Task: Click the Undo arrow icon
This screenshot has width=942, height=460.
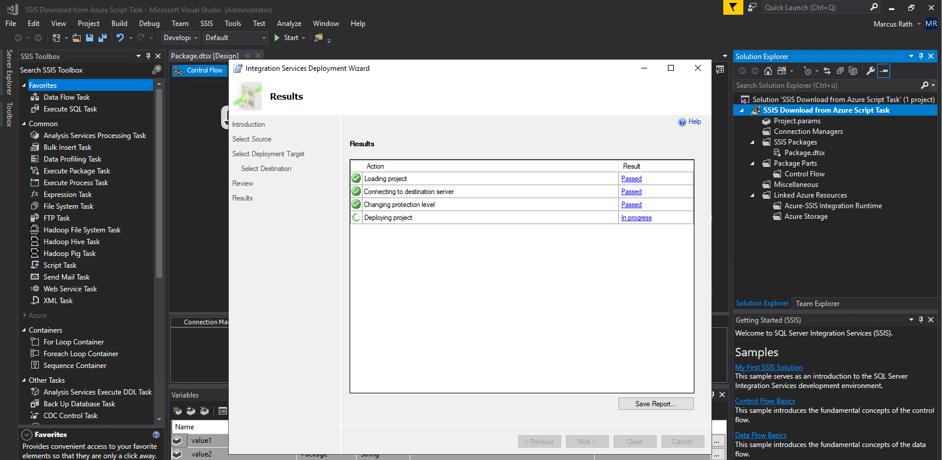Action: pos(120,38)
